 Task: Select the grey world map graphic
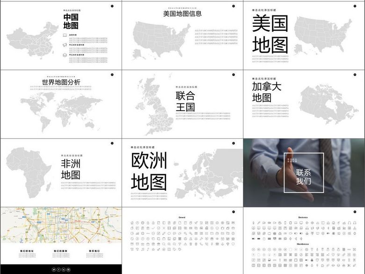click(x=61, y=112)
